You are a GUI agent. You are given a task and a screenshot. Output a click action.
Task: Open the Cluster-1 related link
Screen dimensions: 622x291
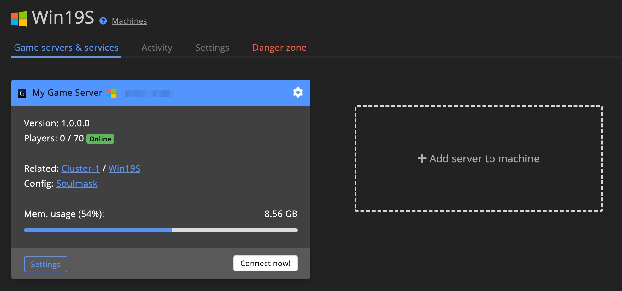click(80, 168)
